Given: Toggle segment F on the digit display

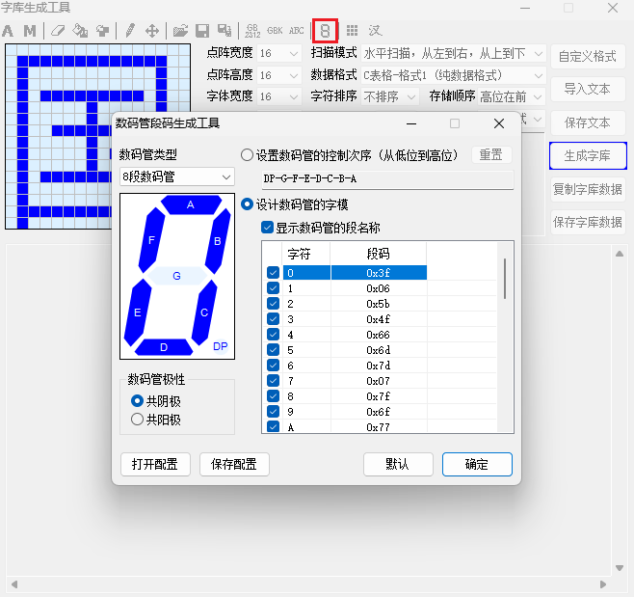Looking at the screenshot, I should (x=151, y=240).
